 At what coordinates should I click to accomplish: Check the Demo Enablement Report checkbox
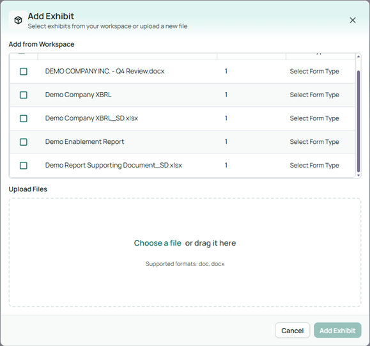point(24,142)
